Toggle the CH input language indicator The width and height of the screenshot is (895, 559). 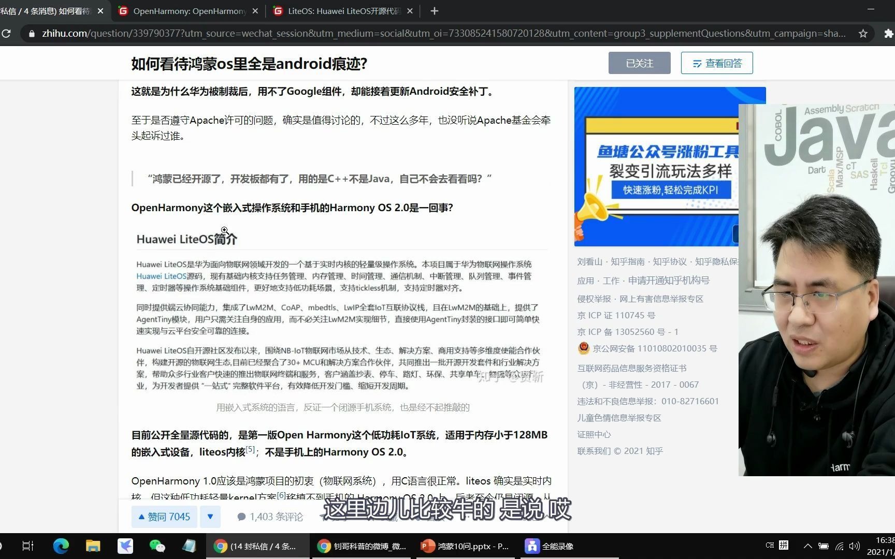[x=770, y=546]
